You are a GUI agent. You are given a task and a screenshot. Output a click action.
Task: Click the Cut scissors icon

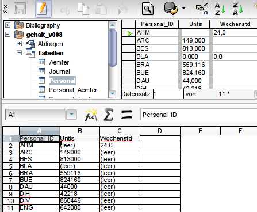65,9
